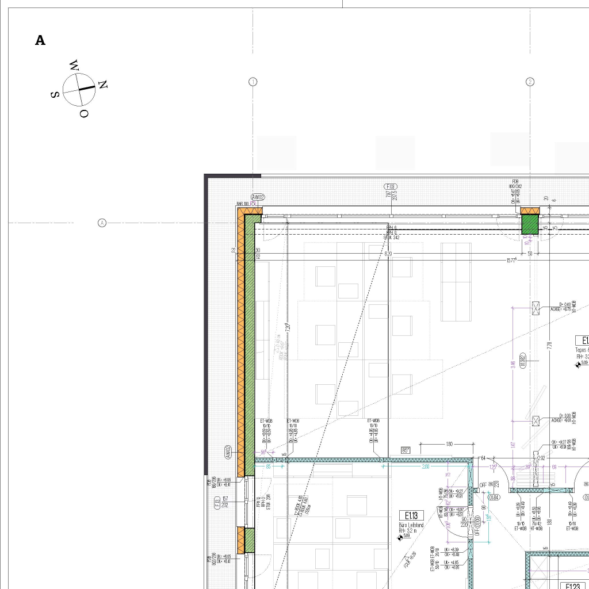Click the 'D= 0.40' upper opening annotation
The width and height of the screenshot is (589, 589).
tap(565, 304)
